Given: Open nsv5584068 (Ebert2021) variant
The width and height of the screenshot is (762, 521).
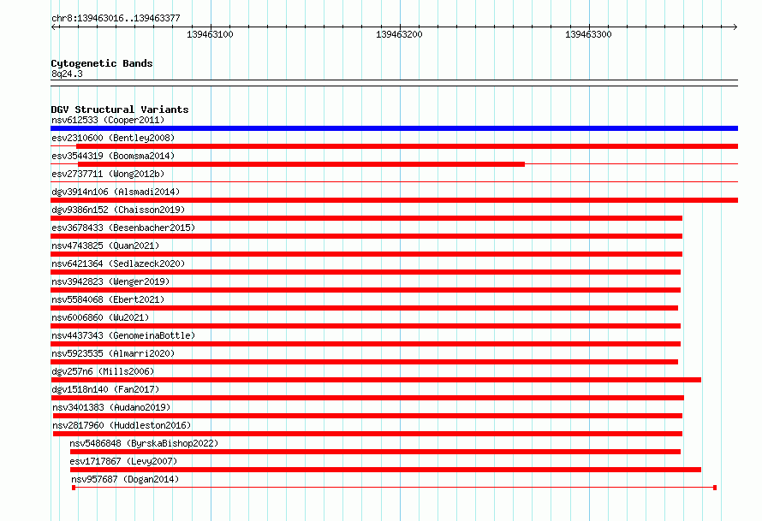Looking at the screenshot, I should point(108,299).
